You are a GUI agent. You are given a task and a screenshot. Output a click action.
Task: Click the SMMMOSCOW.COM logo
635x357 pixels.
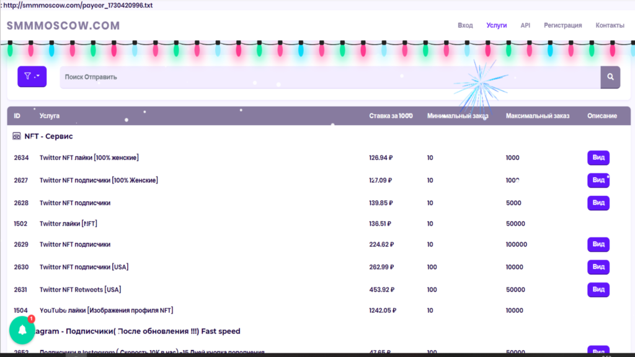63,25
